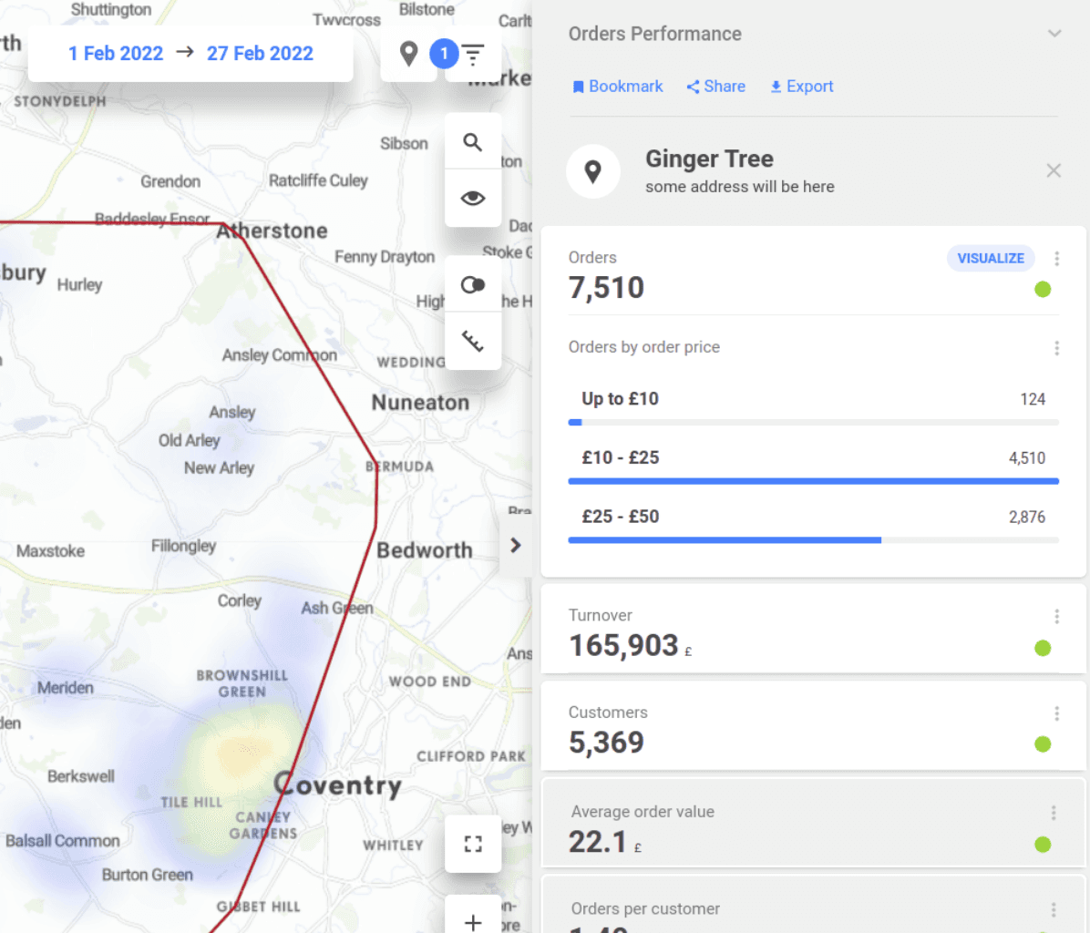The width and height of the screenshot is (1090, 933).
Task: Collapse the Orders Performance panel via its chevron
Action: click(1054, 33)
